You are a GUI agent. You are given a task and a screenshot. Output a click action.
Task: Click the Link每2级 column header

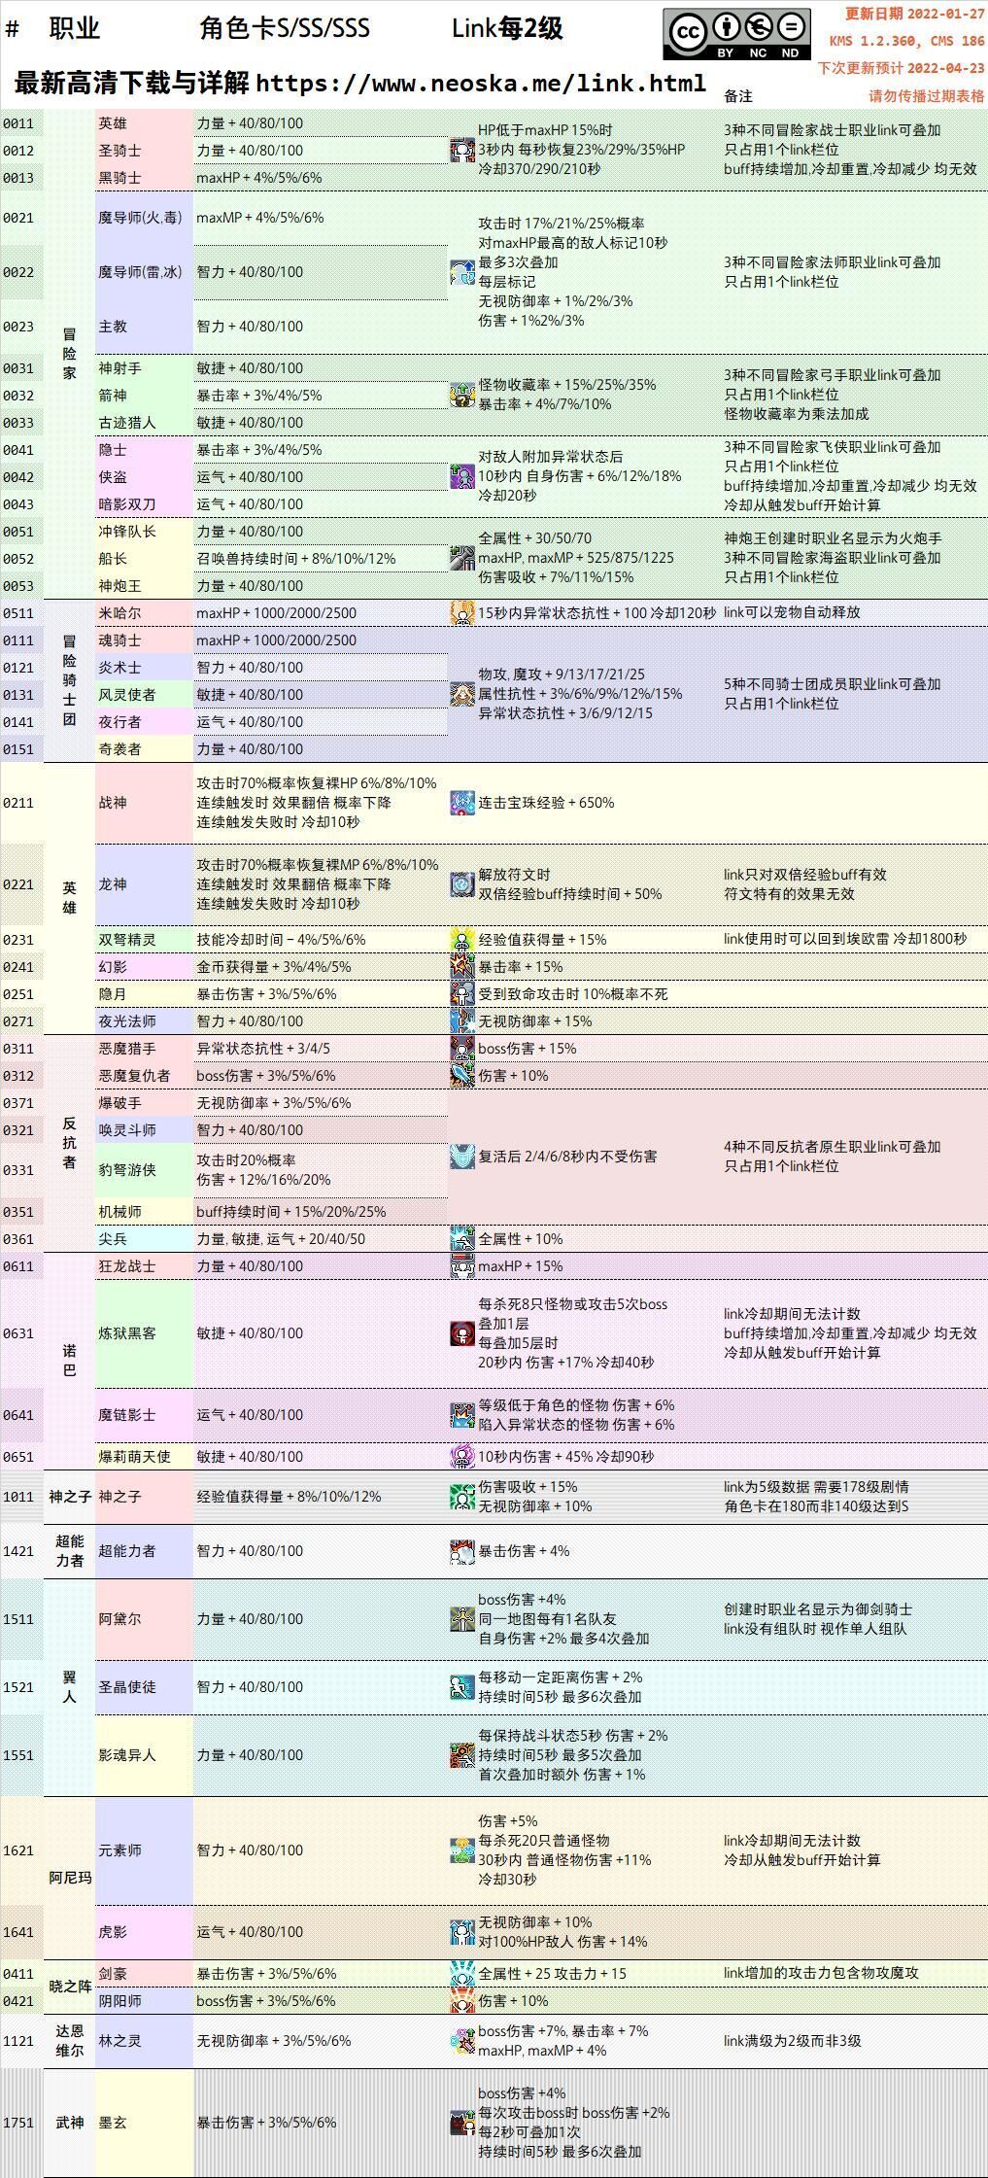(x=507, y=28)
